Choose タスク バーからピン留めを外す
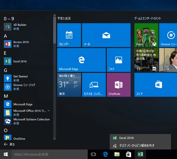This screenshot has width=177, height=159. pos(140,145)
